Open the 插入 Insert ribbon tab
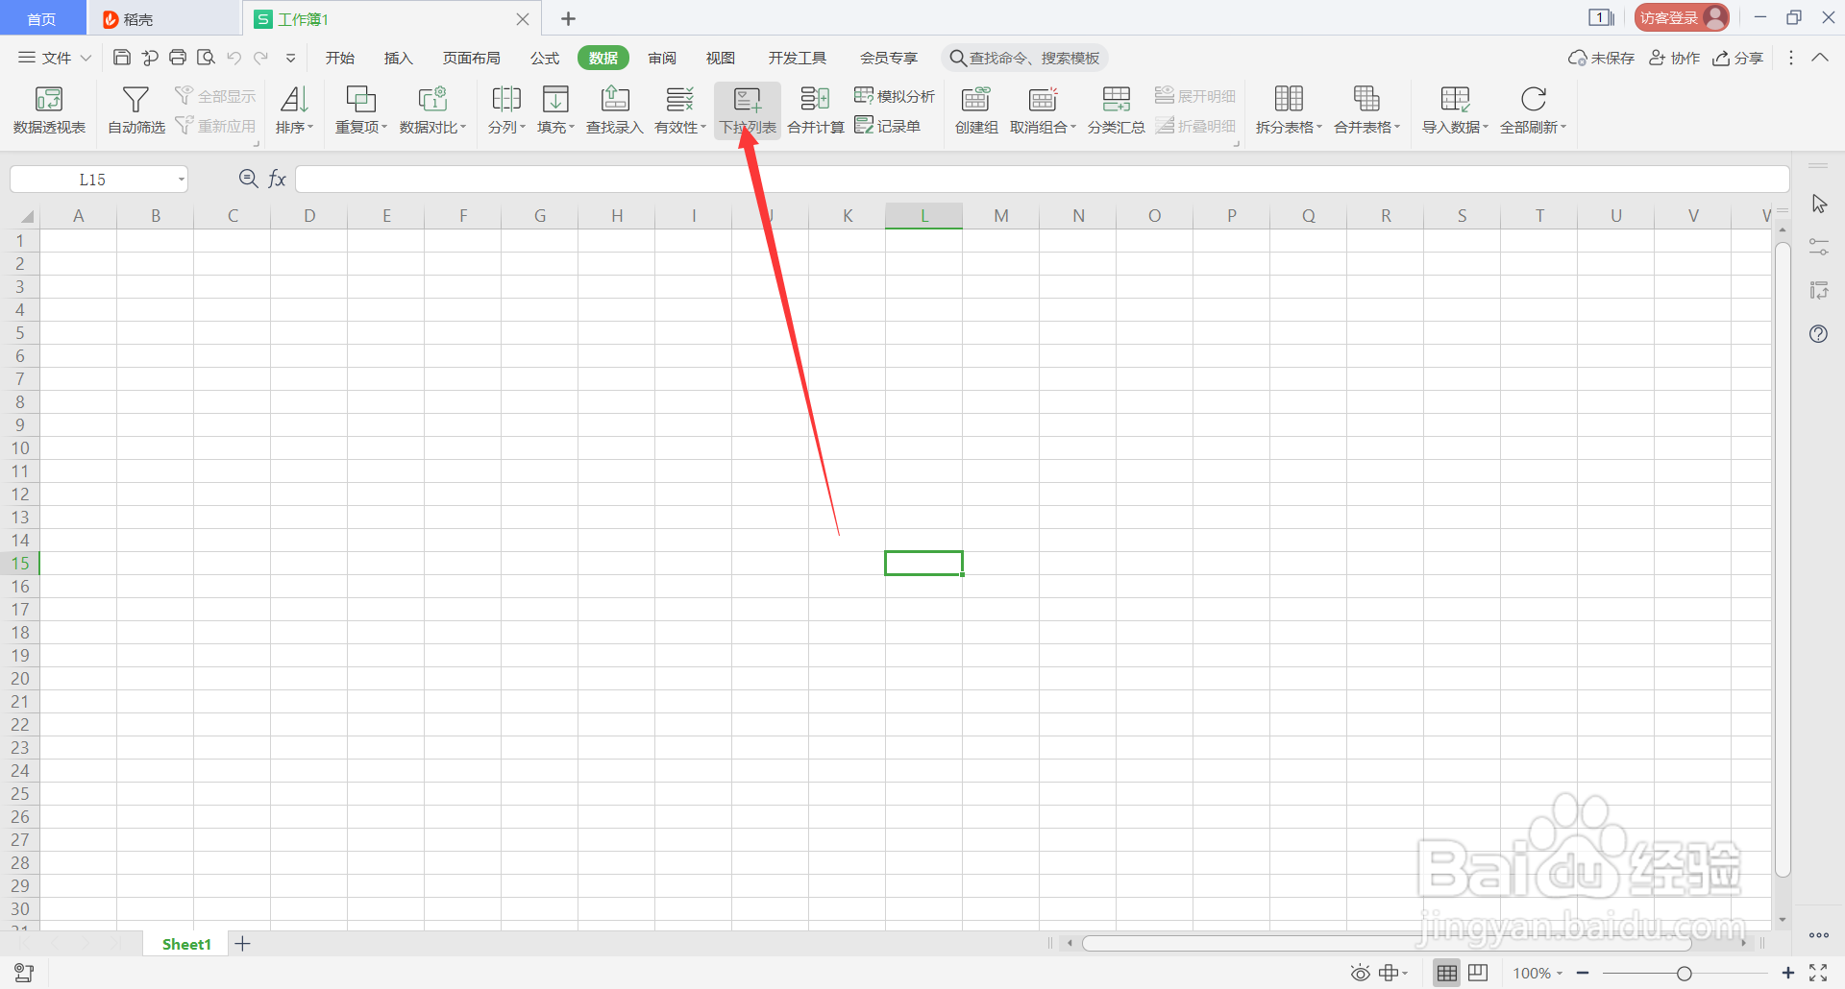Screen dimensions: 1845x989 coord(398,58)
